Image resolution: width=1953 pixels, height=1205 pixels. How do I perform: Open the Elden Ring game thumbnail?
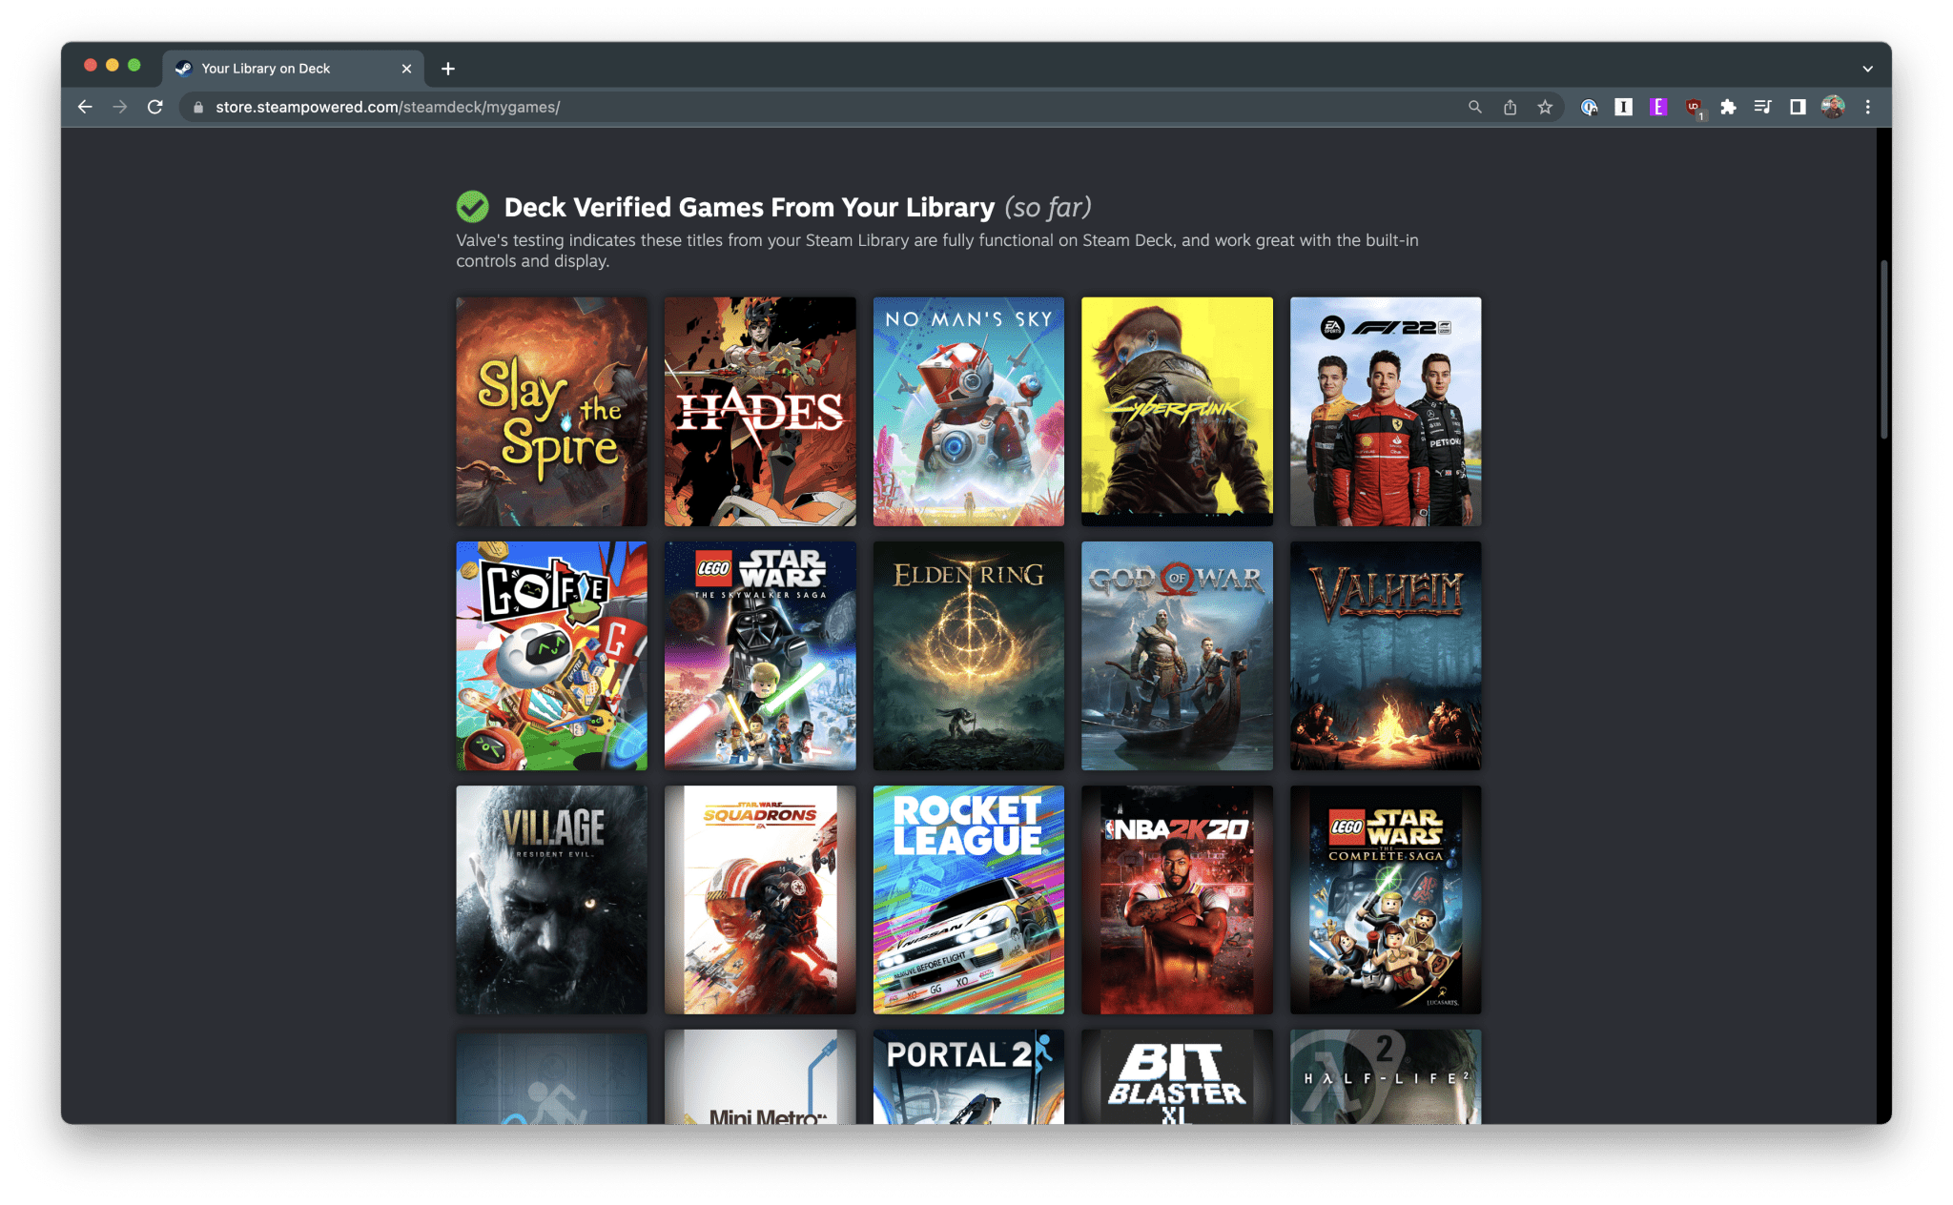(968, 656)
